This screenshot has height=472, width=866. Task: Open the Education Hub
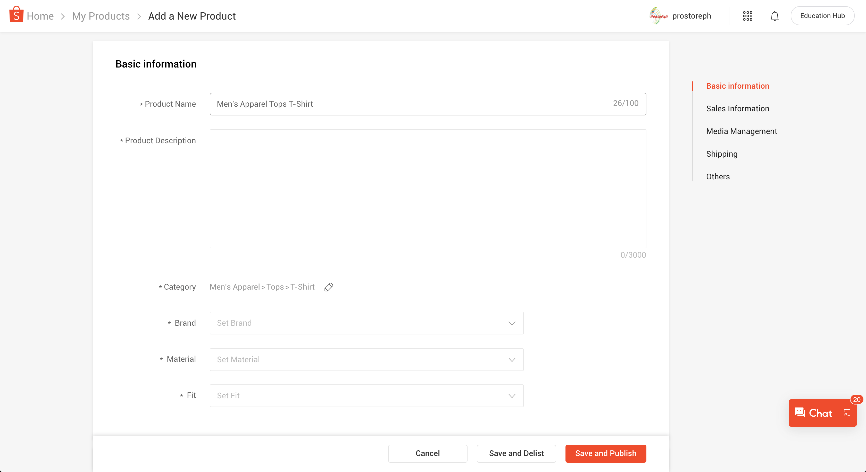[822, 16]
